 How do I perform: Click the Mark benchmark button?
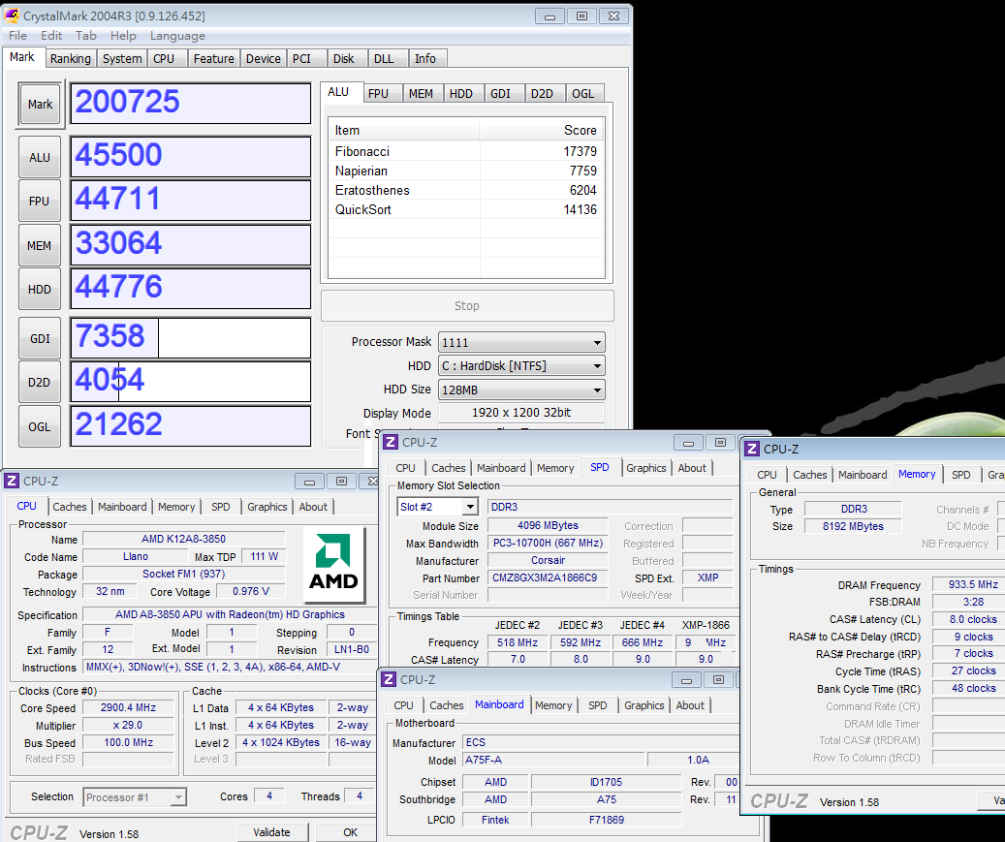[40, 104]
